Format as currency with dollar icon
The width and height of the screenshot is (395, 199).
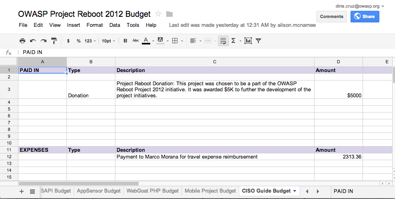(x=69, y=41)
